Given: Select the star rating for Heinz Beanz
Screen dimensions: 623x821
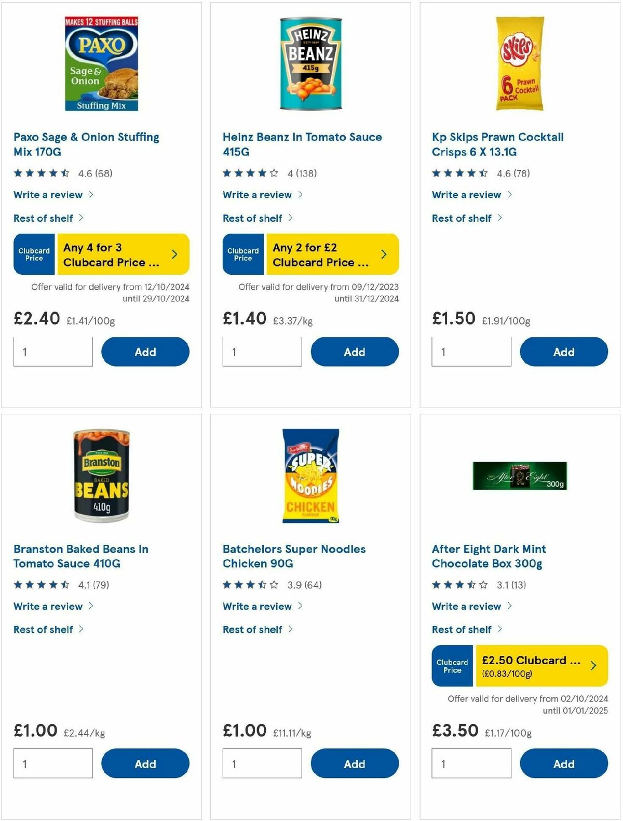Looking at the screenshot, I should click(x=249, y=172).
